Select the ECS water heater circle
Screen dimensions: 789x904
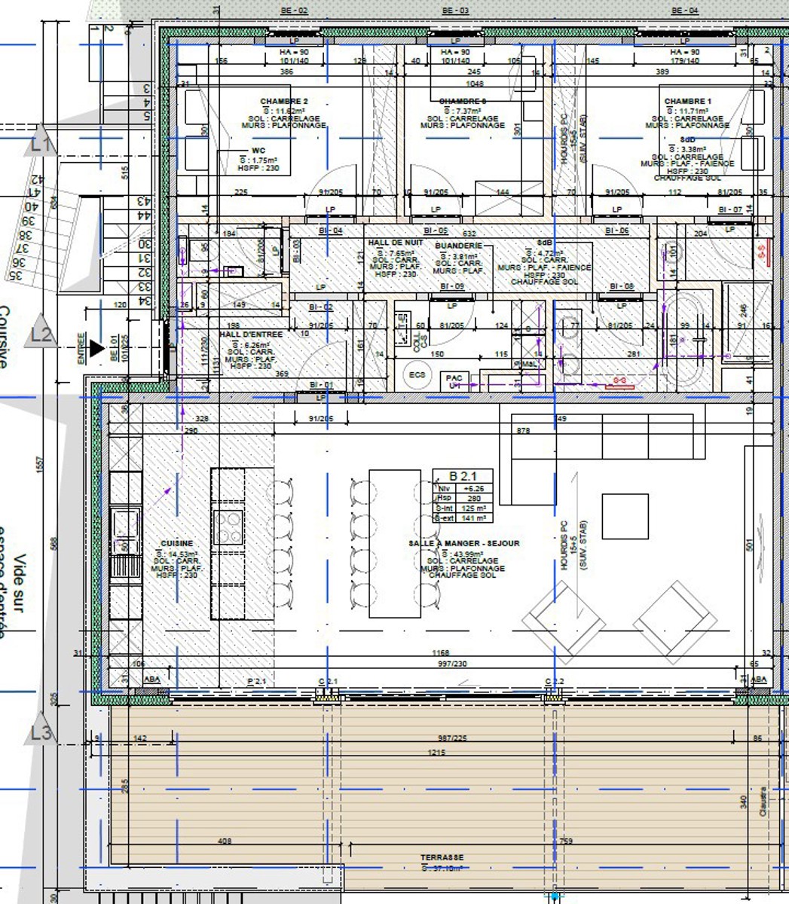click(x=417, y=375)
